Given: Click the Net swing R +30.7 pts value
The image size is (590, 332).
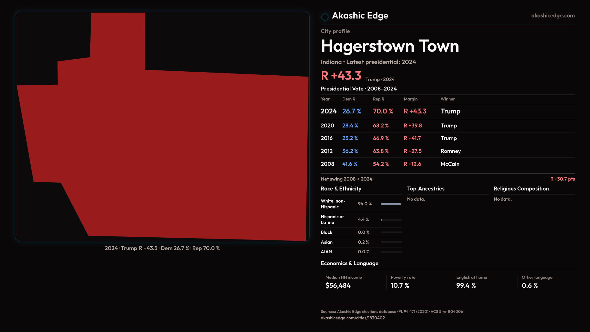Looking at the screenshot, I should point(562,179).
